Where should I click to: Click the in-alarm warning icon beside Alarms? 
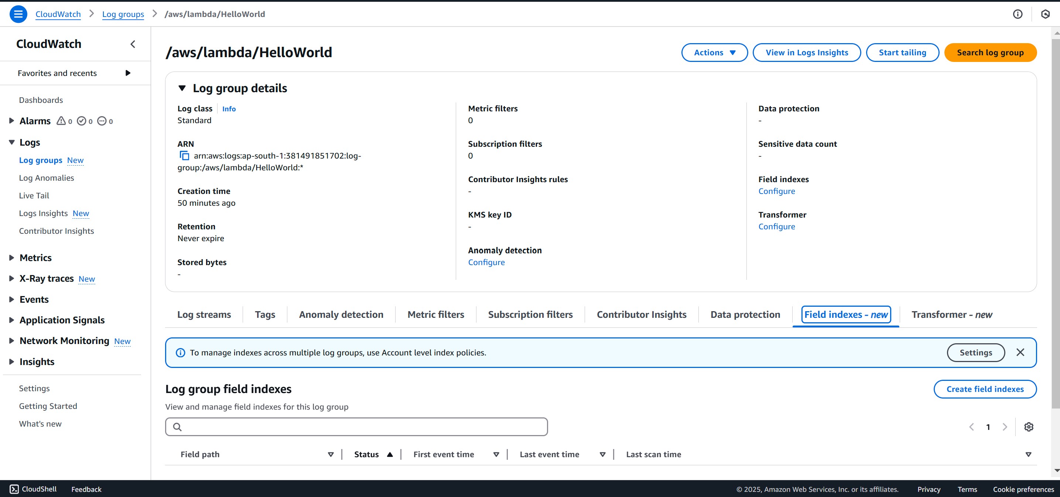click(61, 121)
